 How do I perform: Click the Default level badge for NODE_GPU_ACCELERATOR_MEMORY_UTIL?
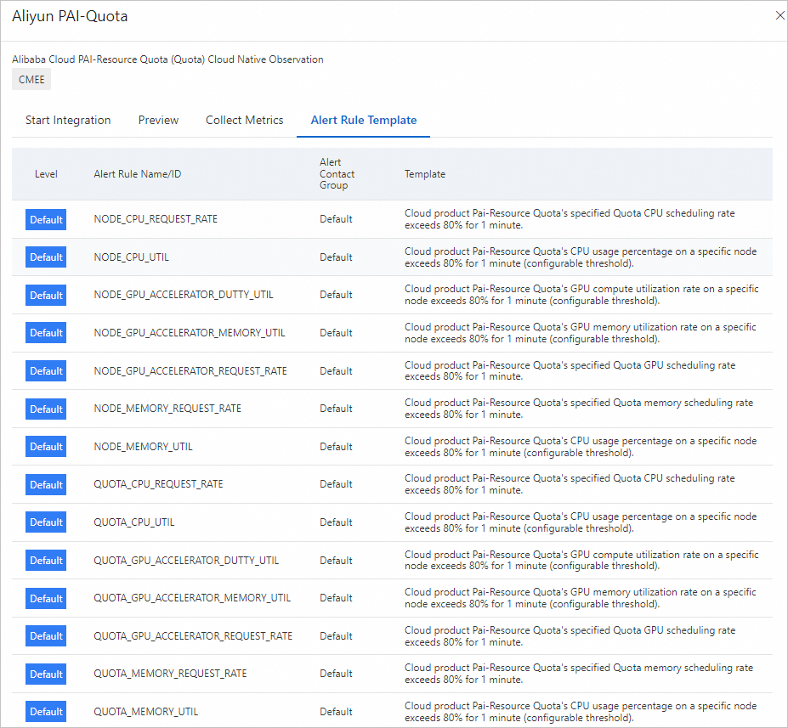click(46, 333)
